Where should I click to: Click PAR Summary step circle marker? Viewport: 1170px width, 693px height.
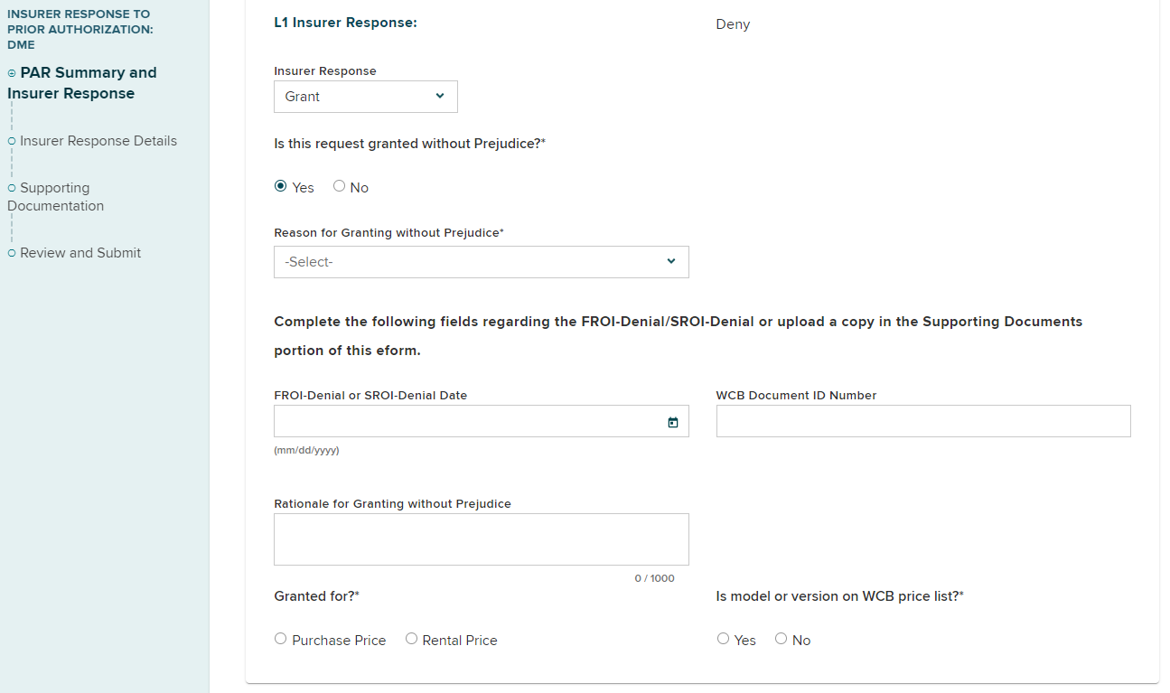[x=12, y=73]
